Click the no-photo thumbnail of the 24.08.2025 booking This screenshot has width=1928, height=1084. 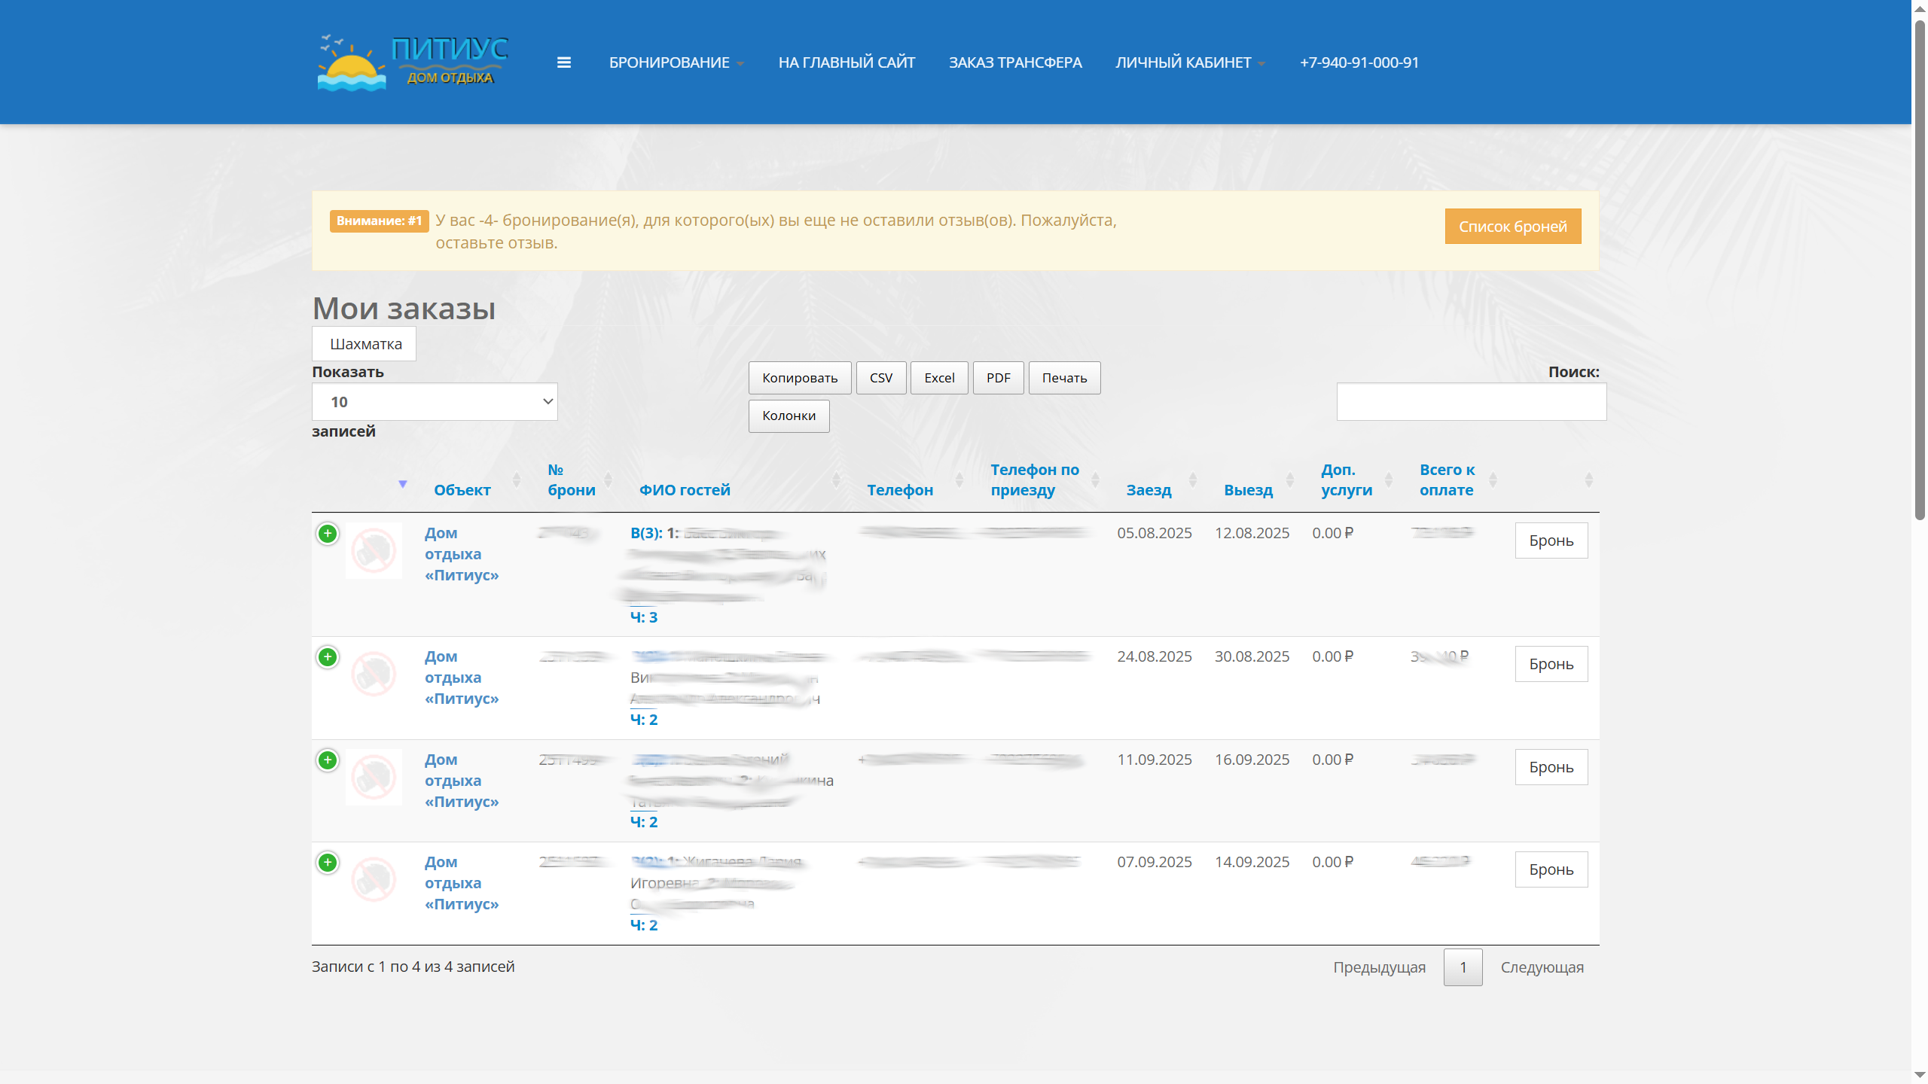pos(374,674)
